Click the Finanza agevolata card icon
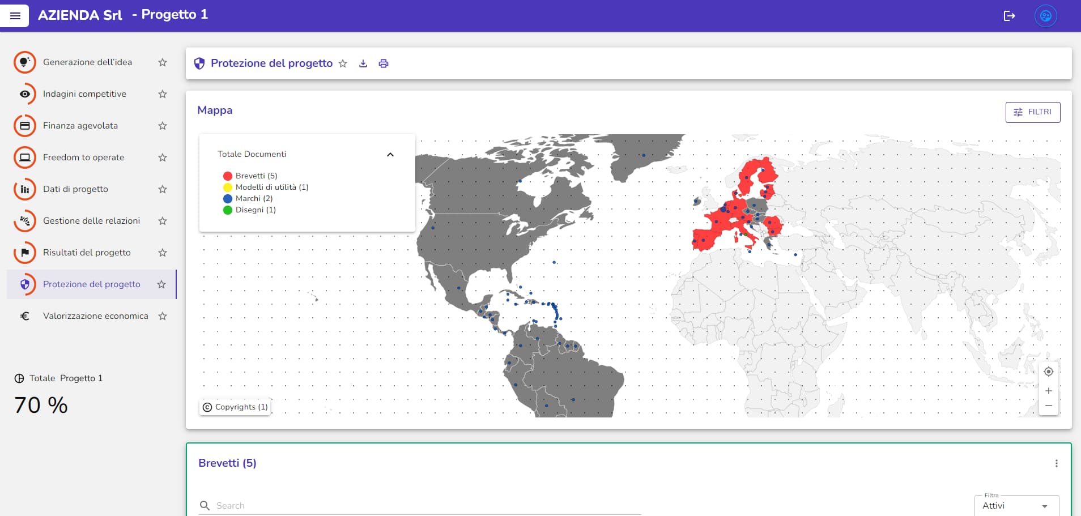This screenshot has height=516, width=1081. tap(24, 126)
